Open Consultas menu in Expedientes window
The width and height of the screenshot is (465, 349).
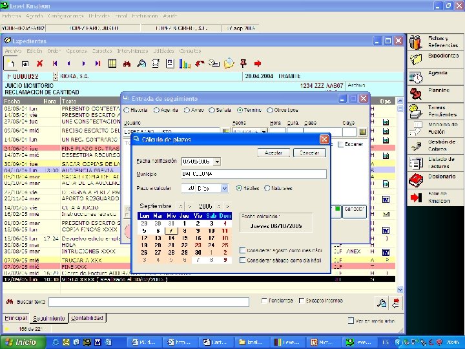click(x=190, y=51)
